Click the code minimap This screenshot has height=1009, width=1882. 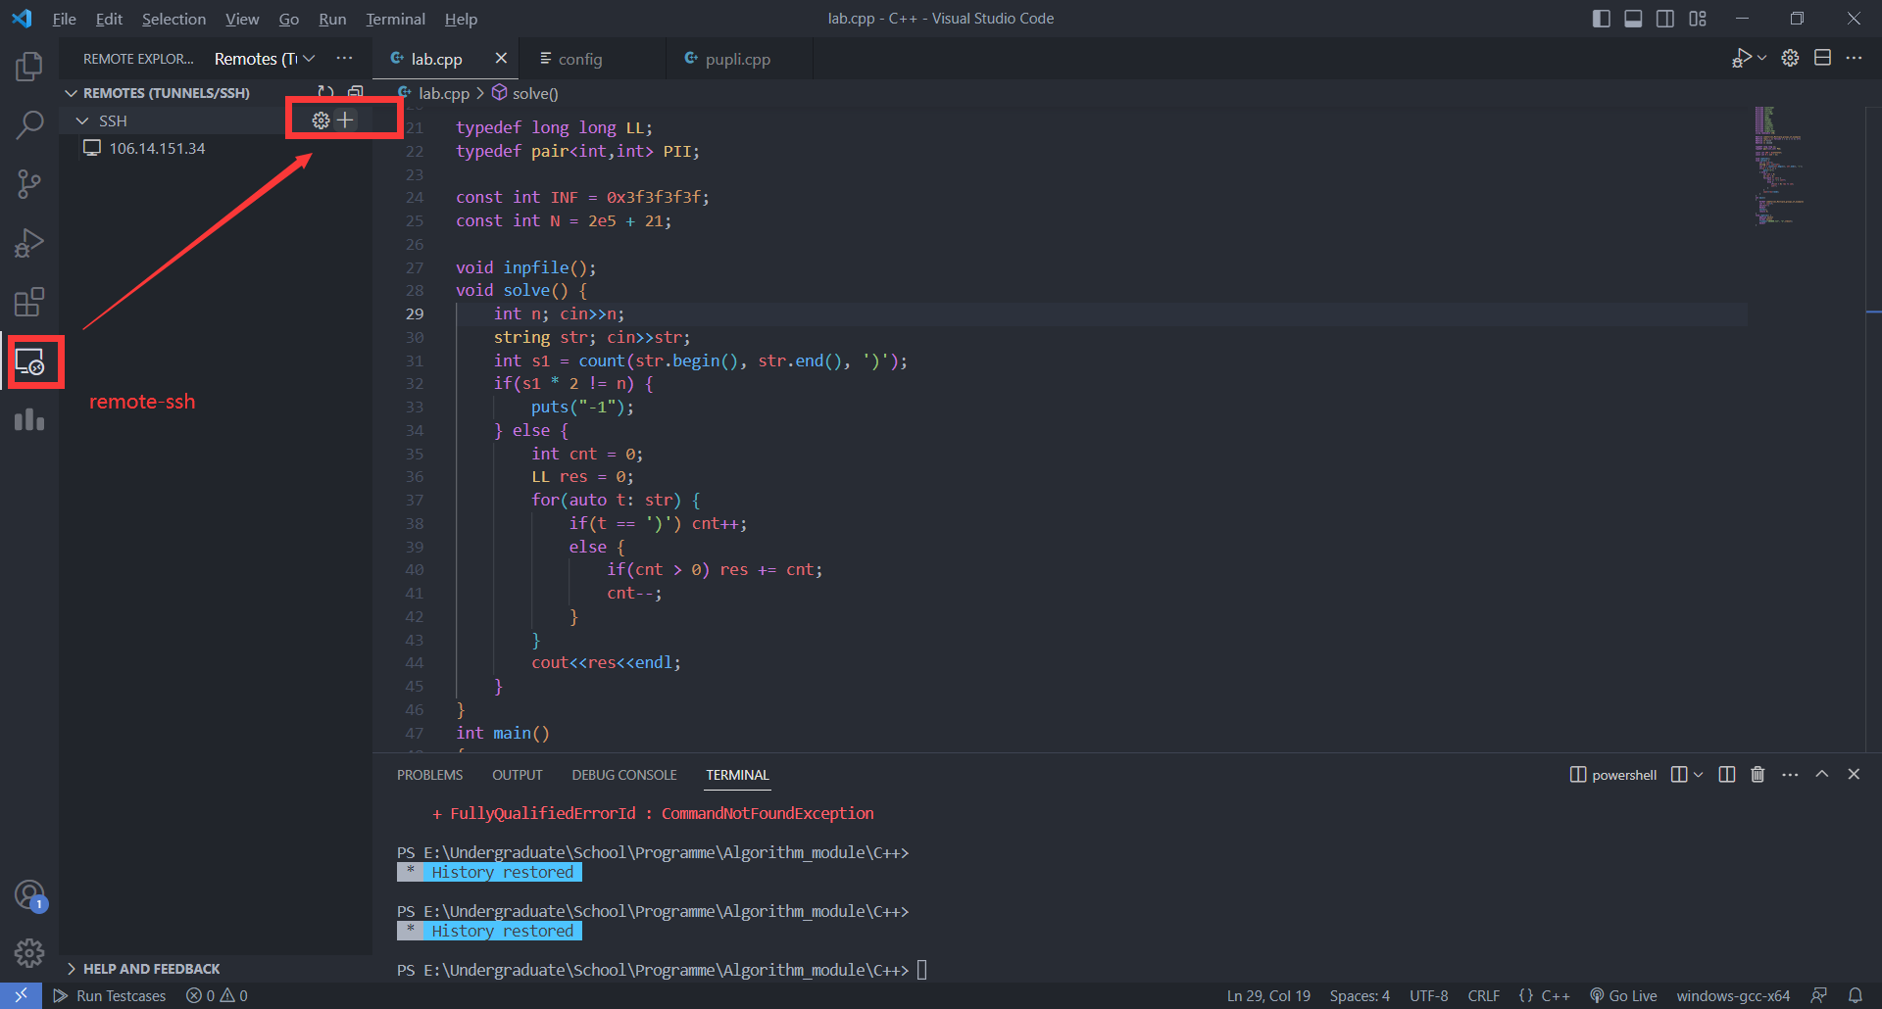click(1779, 167)
